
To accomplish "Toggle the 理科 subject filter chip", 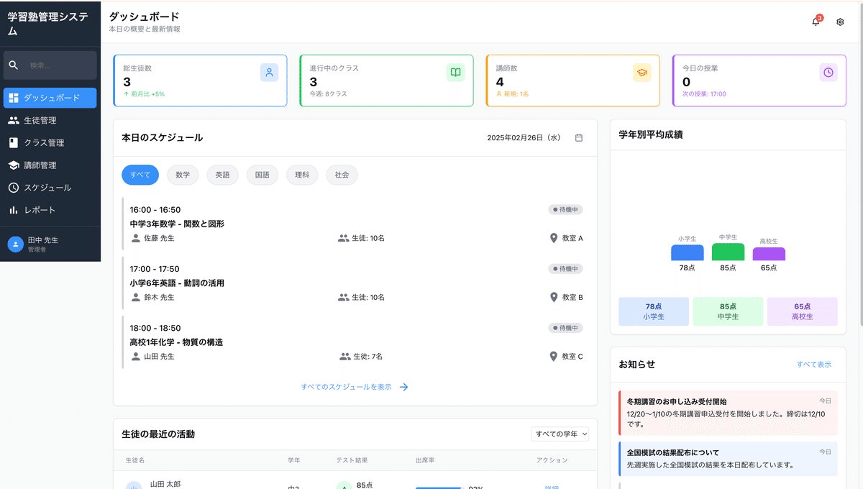I will (302, 175).
